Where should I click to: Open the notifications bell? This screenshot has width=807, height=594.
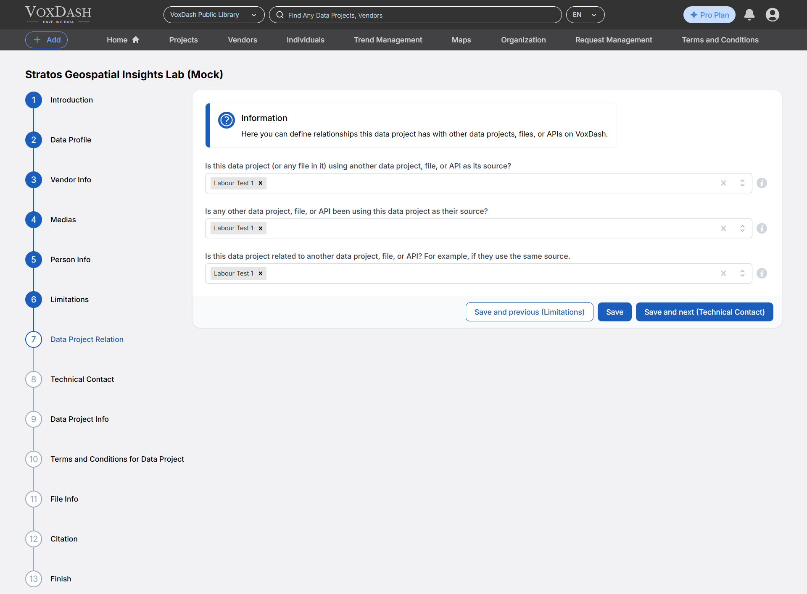749,15
